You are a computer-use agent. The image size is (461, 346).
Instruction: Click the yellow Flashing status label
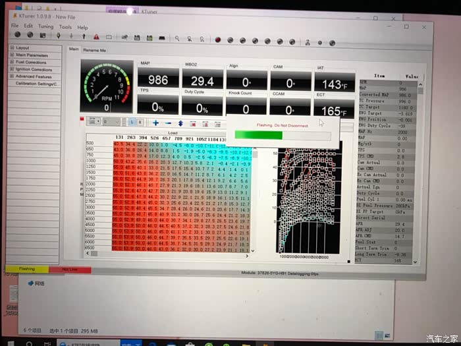click(27, 269)
